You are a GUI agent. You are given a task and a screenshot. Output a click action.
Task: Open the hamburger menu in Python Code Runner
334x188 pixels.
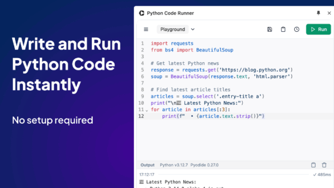coord(146,29)
